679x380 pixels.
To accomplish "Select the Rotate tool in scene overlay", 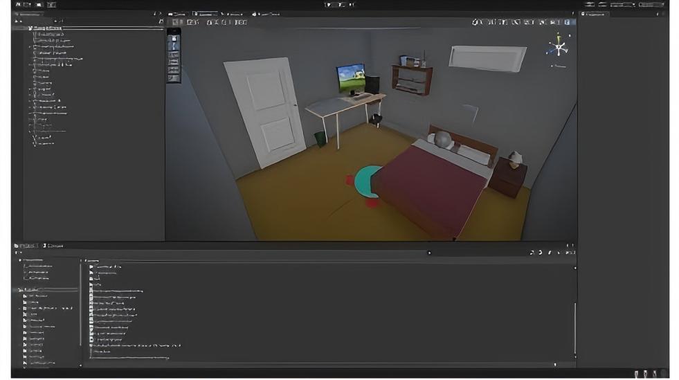I will click(x=174, y=55).
